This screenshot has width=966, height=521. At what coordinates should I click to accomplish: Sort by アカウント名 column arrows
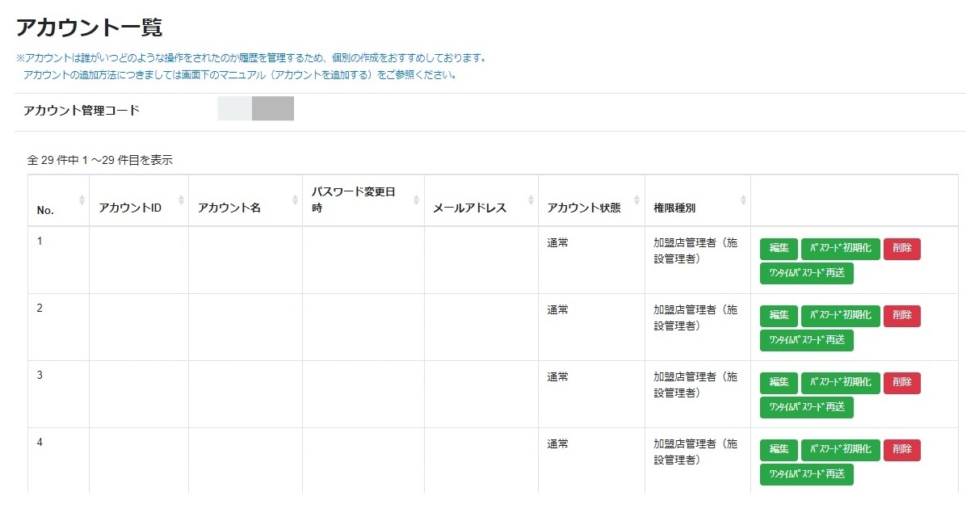point(295,200)
